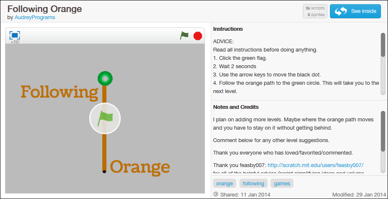Click the red stop sign icon

(x=198, y=36)
